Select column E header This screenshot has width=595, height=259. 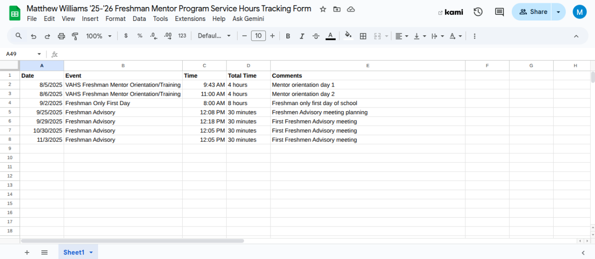368,66
